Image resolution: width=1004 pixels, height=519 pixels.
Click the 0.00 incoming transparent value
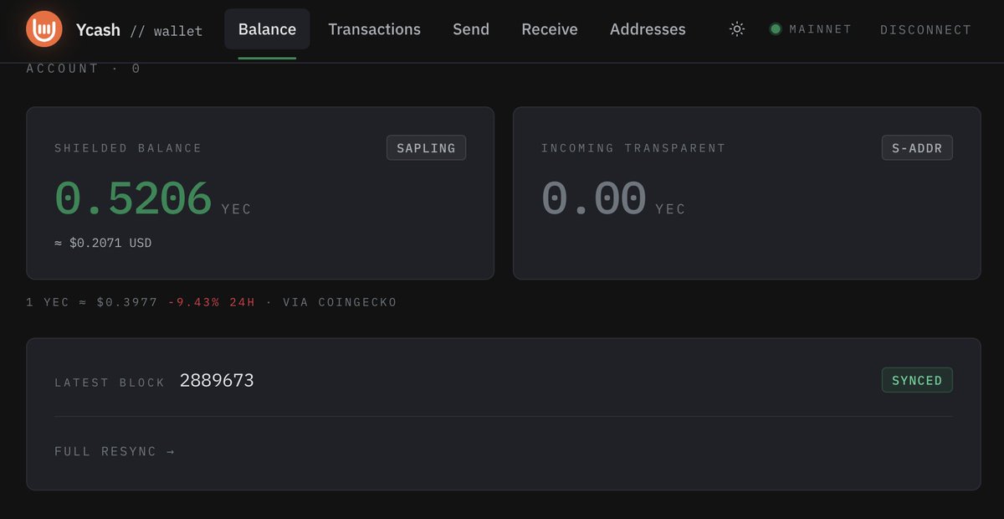[594, 200]
